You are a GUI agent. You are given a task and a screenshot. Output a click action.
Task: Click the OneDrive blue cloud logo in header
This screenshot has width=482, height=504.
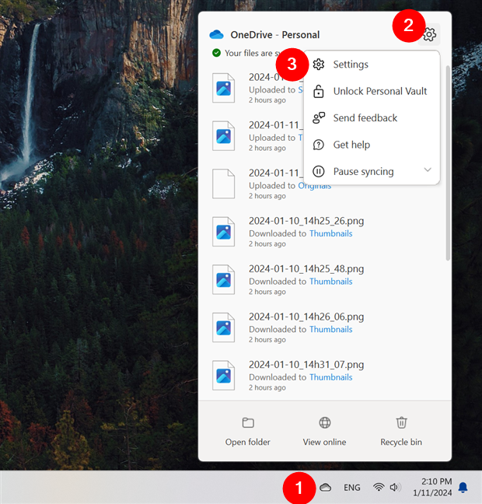click(x=216, y=34)
